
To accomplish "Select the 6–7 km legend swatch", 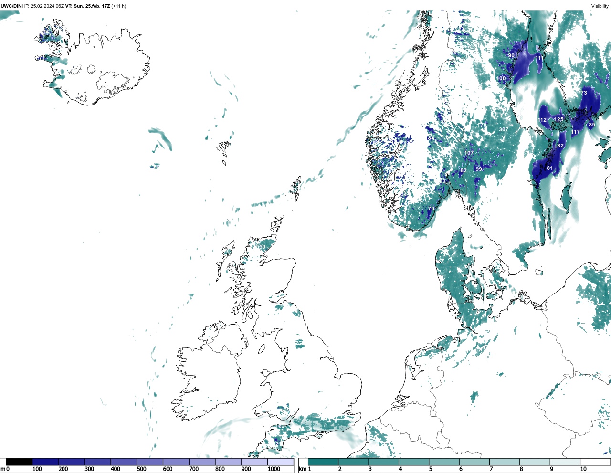I will point(474,462).
